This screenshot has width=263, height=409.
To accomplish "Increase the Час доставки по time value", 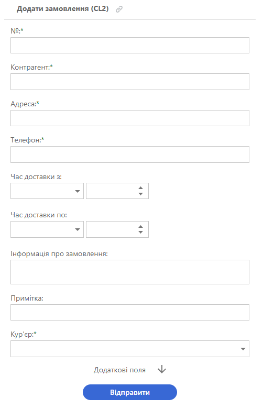I will point(140,226).
